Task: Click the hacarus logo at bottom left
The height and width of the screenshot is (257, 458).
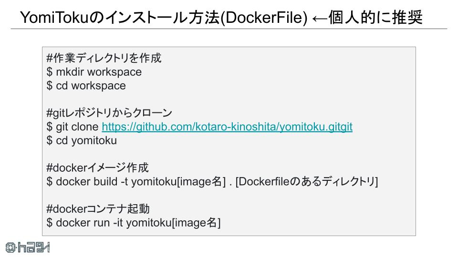Action: (28, 247)
